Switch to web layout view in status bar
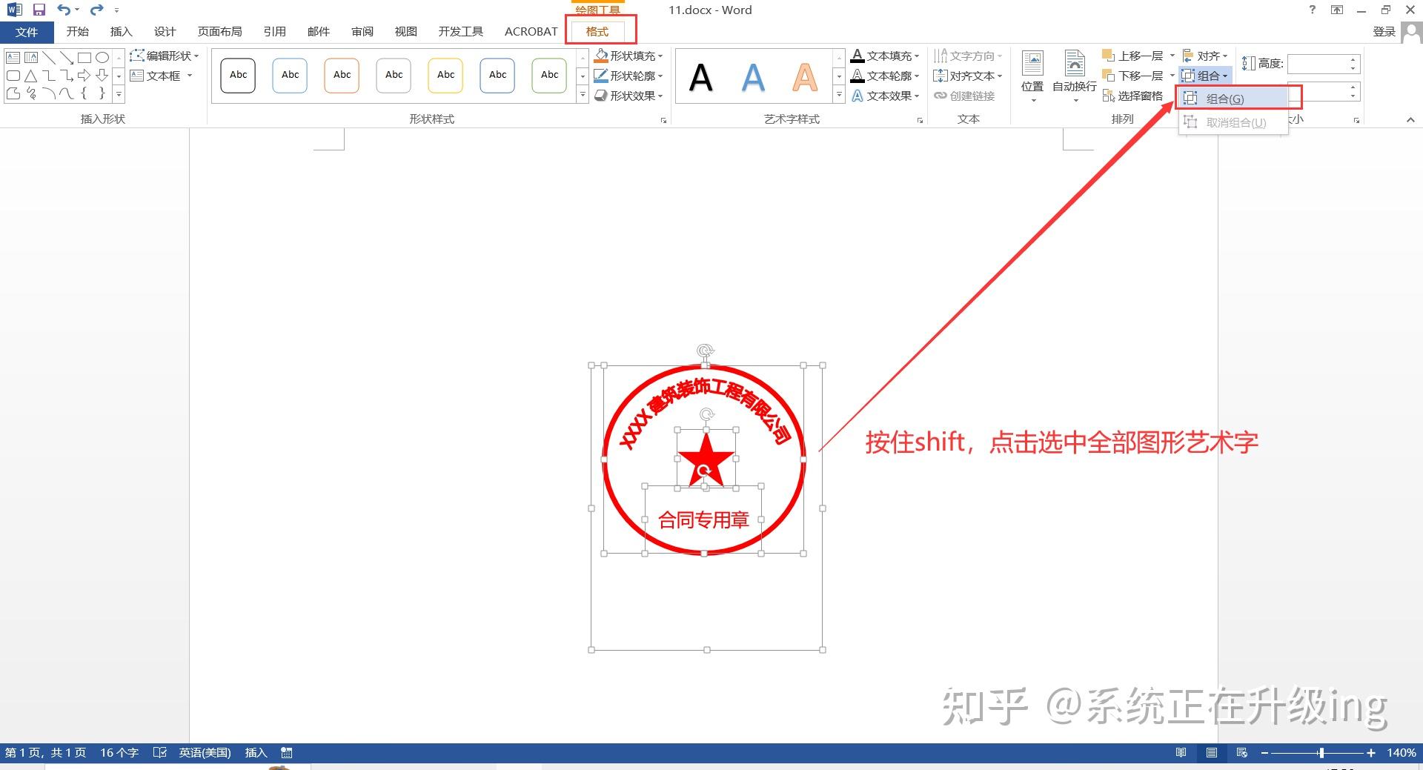Viewport: 1423px width, 770px height. (1242, 753)
